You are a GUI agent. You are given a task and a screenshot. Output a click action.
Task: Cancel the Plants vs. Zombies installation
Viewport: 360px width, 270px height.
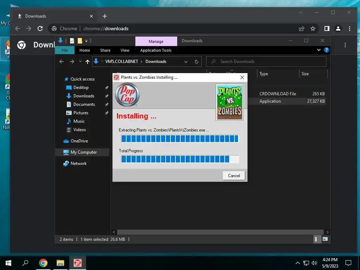[234, 176]
